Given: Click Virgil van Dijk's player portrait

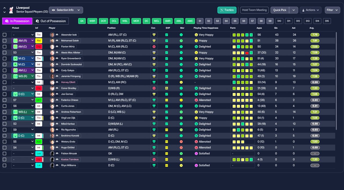Looking at the screenshot, I should 52,118.
